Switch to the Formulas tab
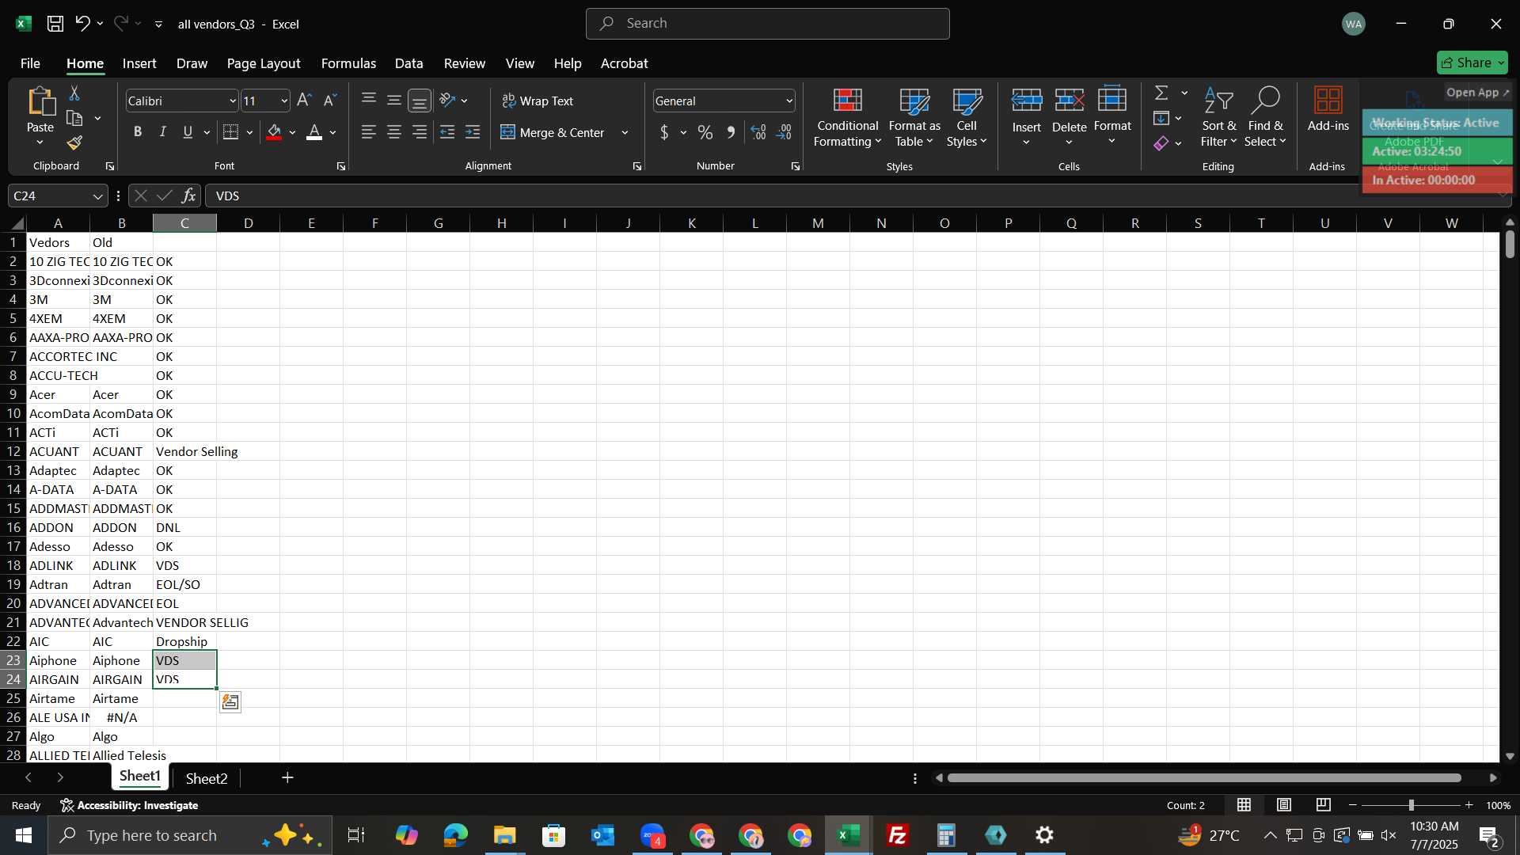The image size is (1520, 855). coord(348,63)
